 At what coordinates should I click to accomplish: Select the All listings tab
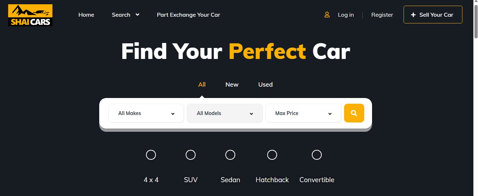tap(202, 85)
